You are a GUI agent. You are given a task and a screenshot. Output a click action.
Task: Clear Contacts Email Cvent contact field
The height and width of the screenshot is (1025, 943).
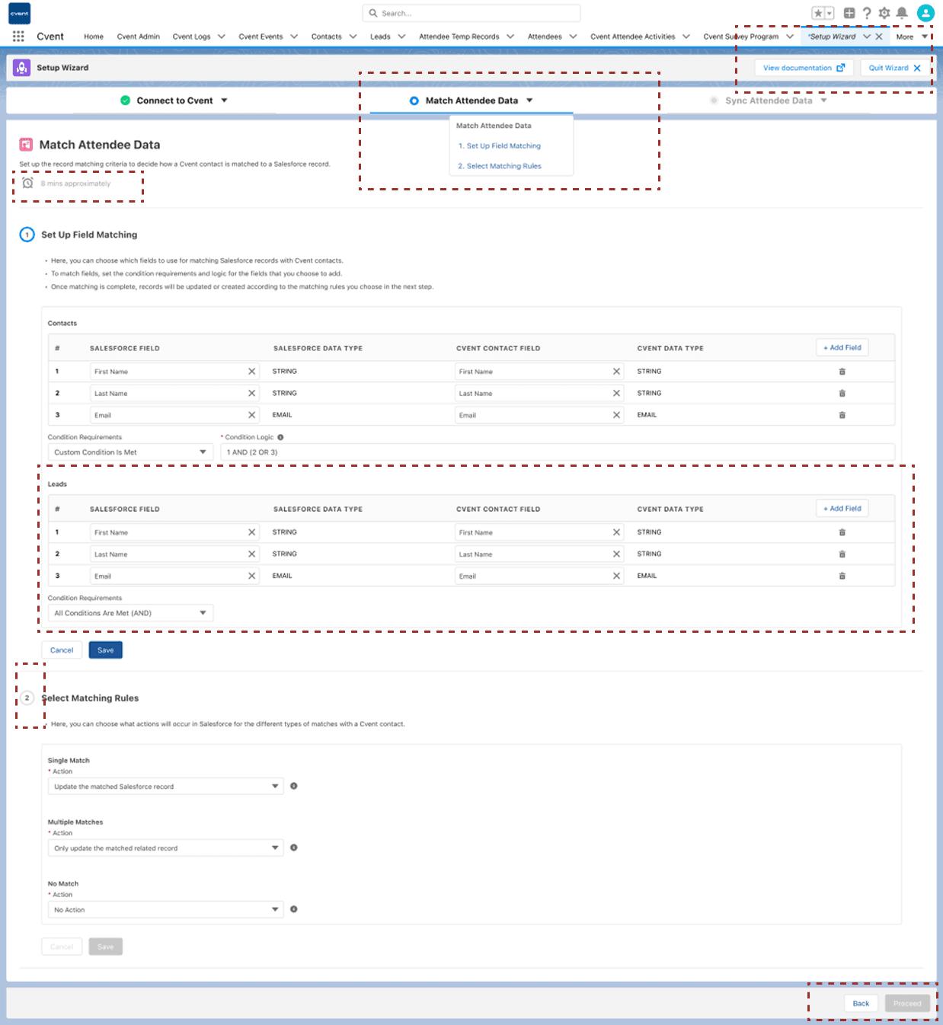tap(616, 415)
